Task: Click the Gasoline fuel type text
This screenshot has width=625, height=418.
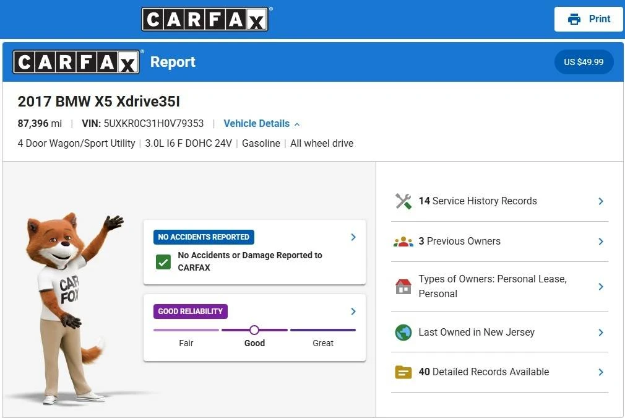Action: 261,144
